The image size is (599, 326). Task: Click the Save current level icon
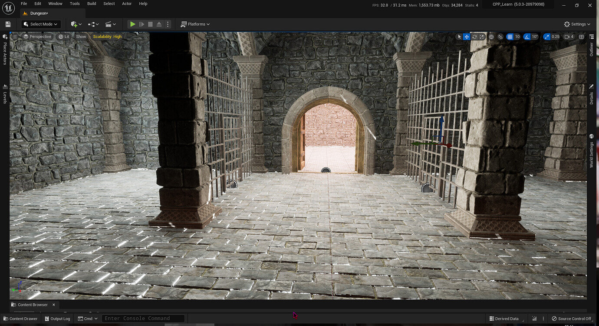tap(7, 24)
